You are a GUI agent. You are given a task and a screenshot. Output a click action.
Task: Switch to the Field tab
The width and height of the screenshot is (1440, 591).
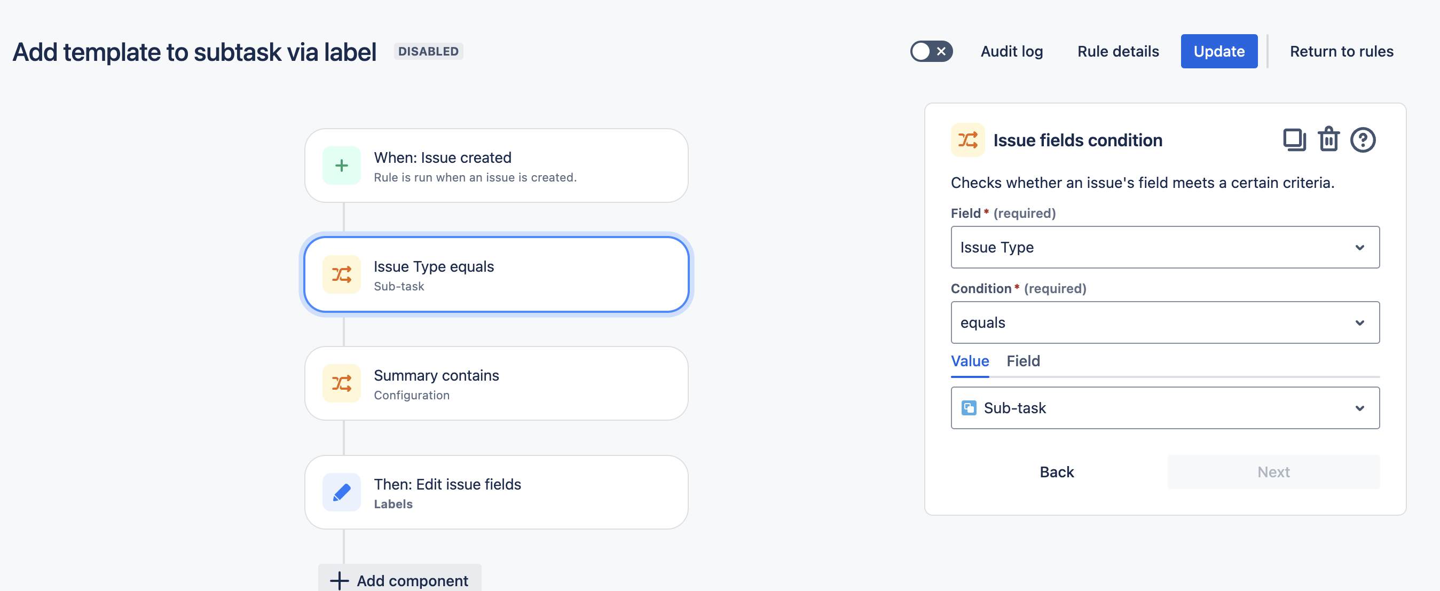[1023, 361]
